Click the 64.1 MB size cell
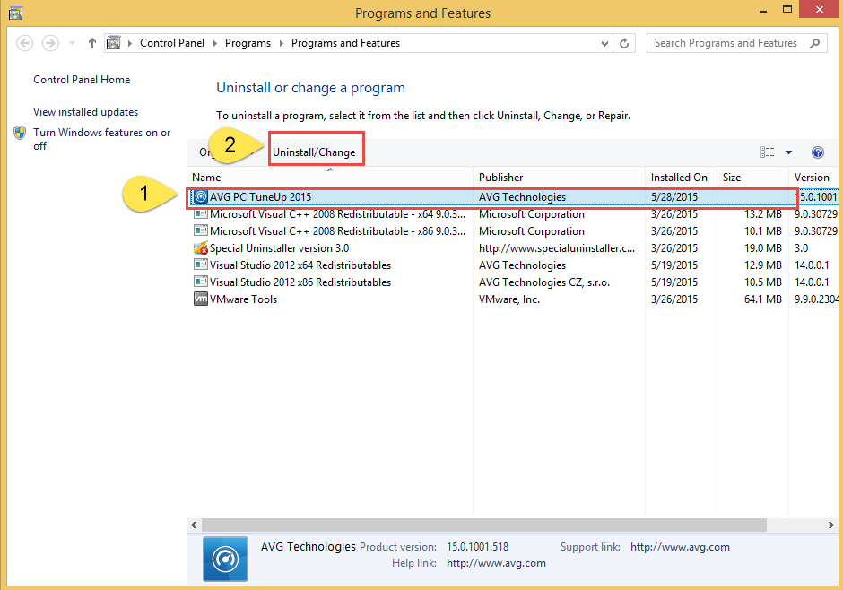Image resolution: width=843 pixels, height=590 pixels. [763, 299]
